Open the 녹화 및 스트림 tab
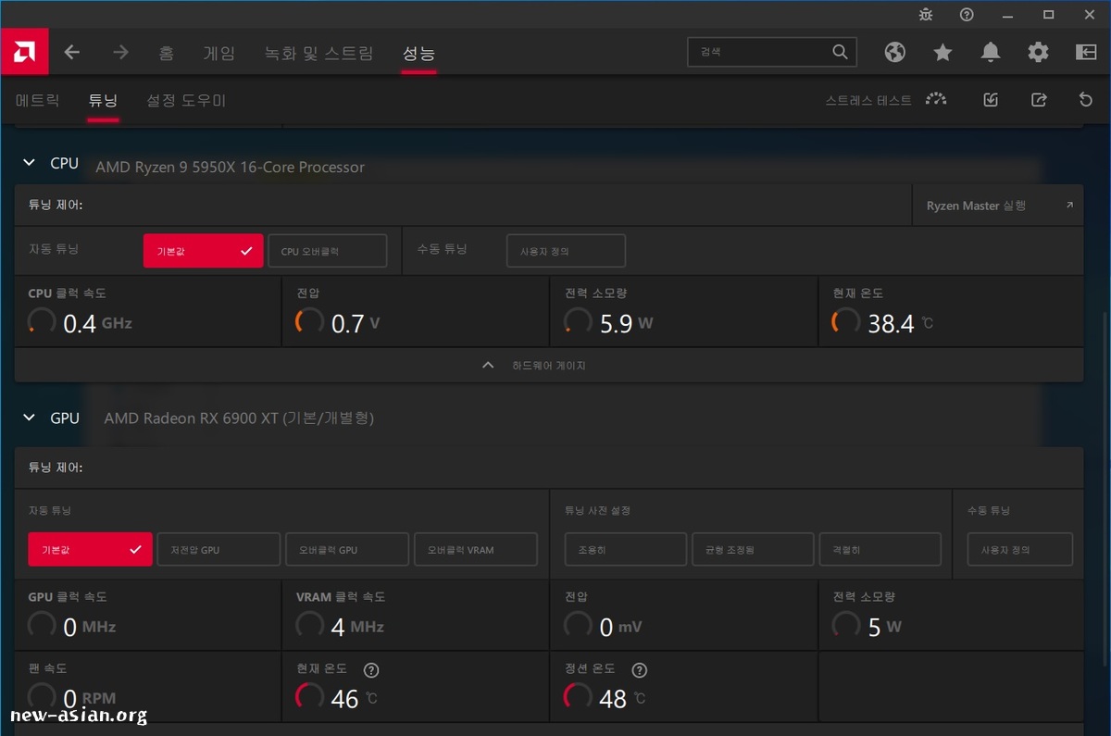1111x736 pixels. (x=319, y=53)
